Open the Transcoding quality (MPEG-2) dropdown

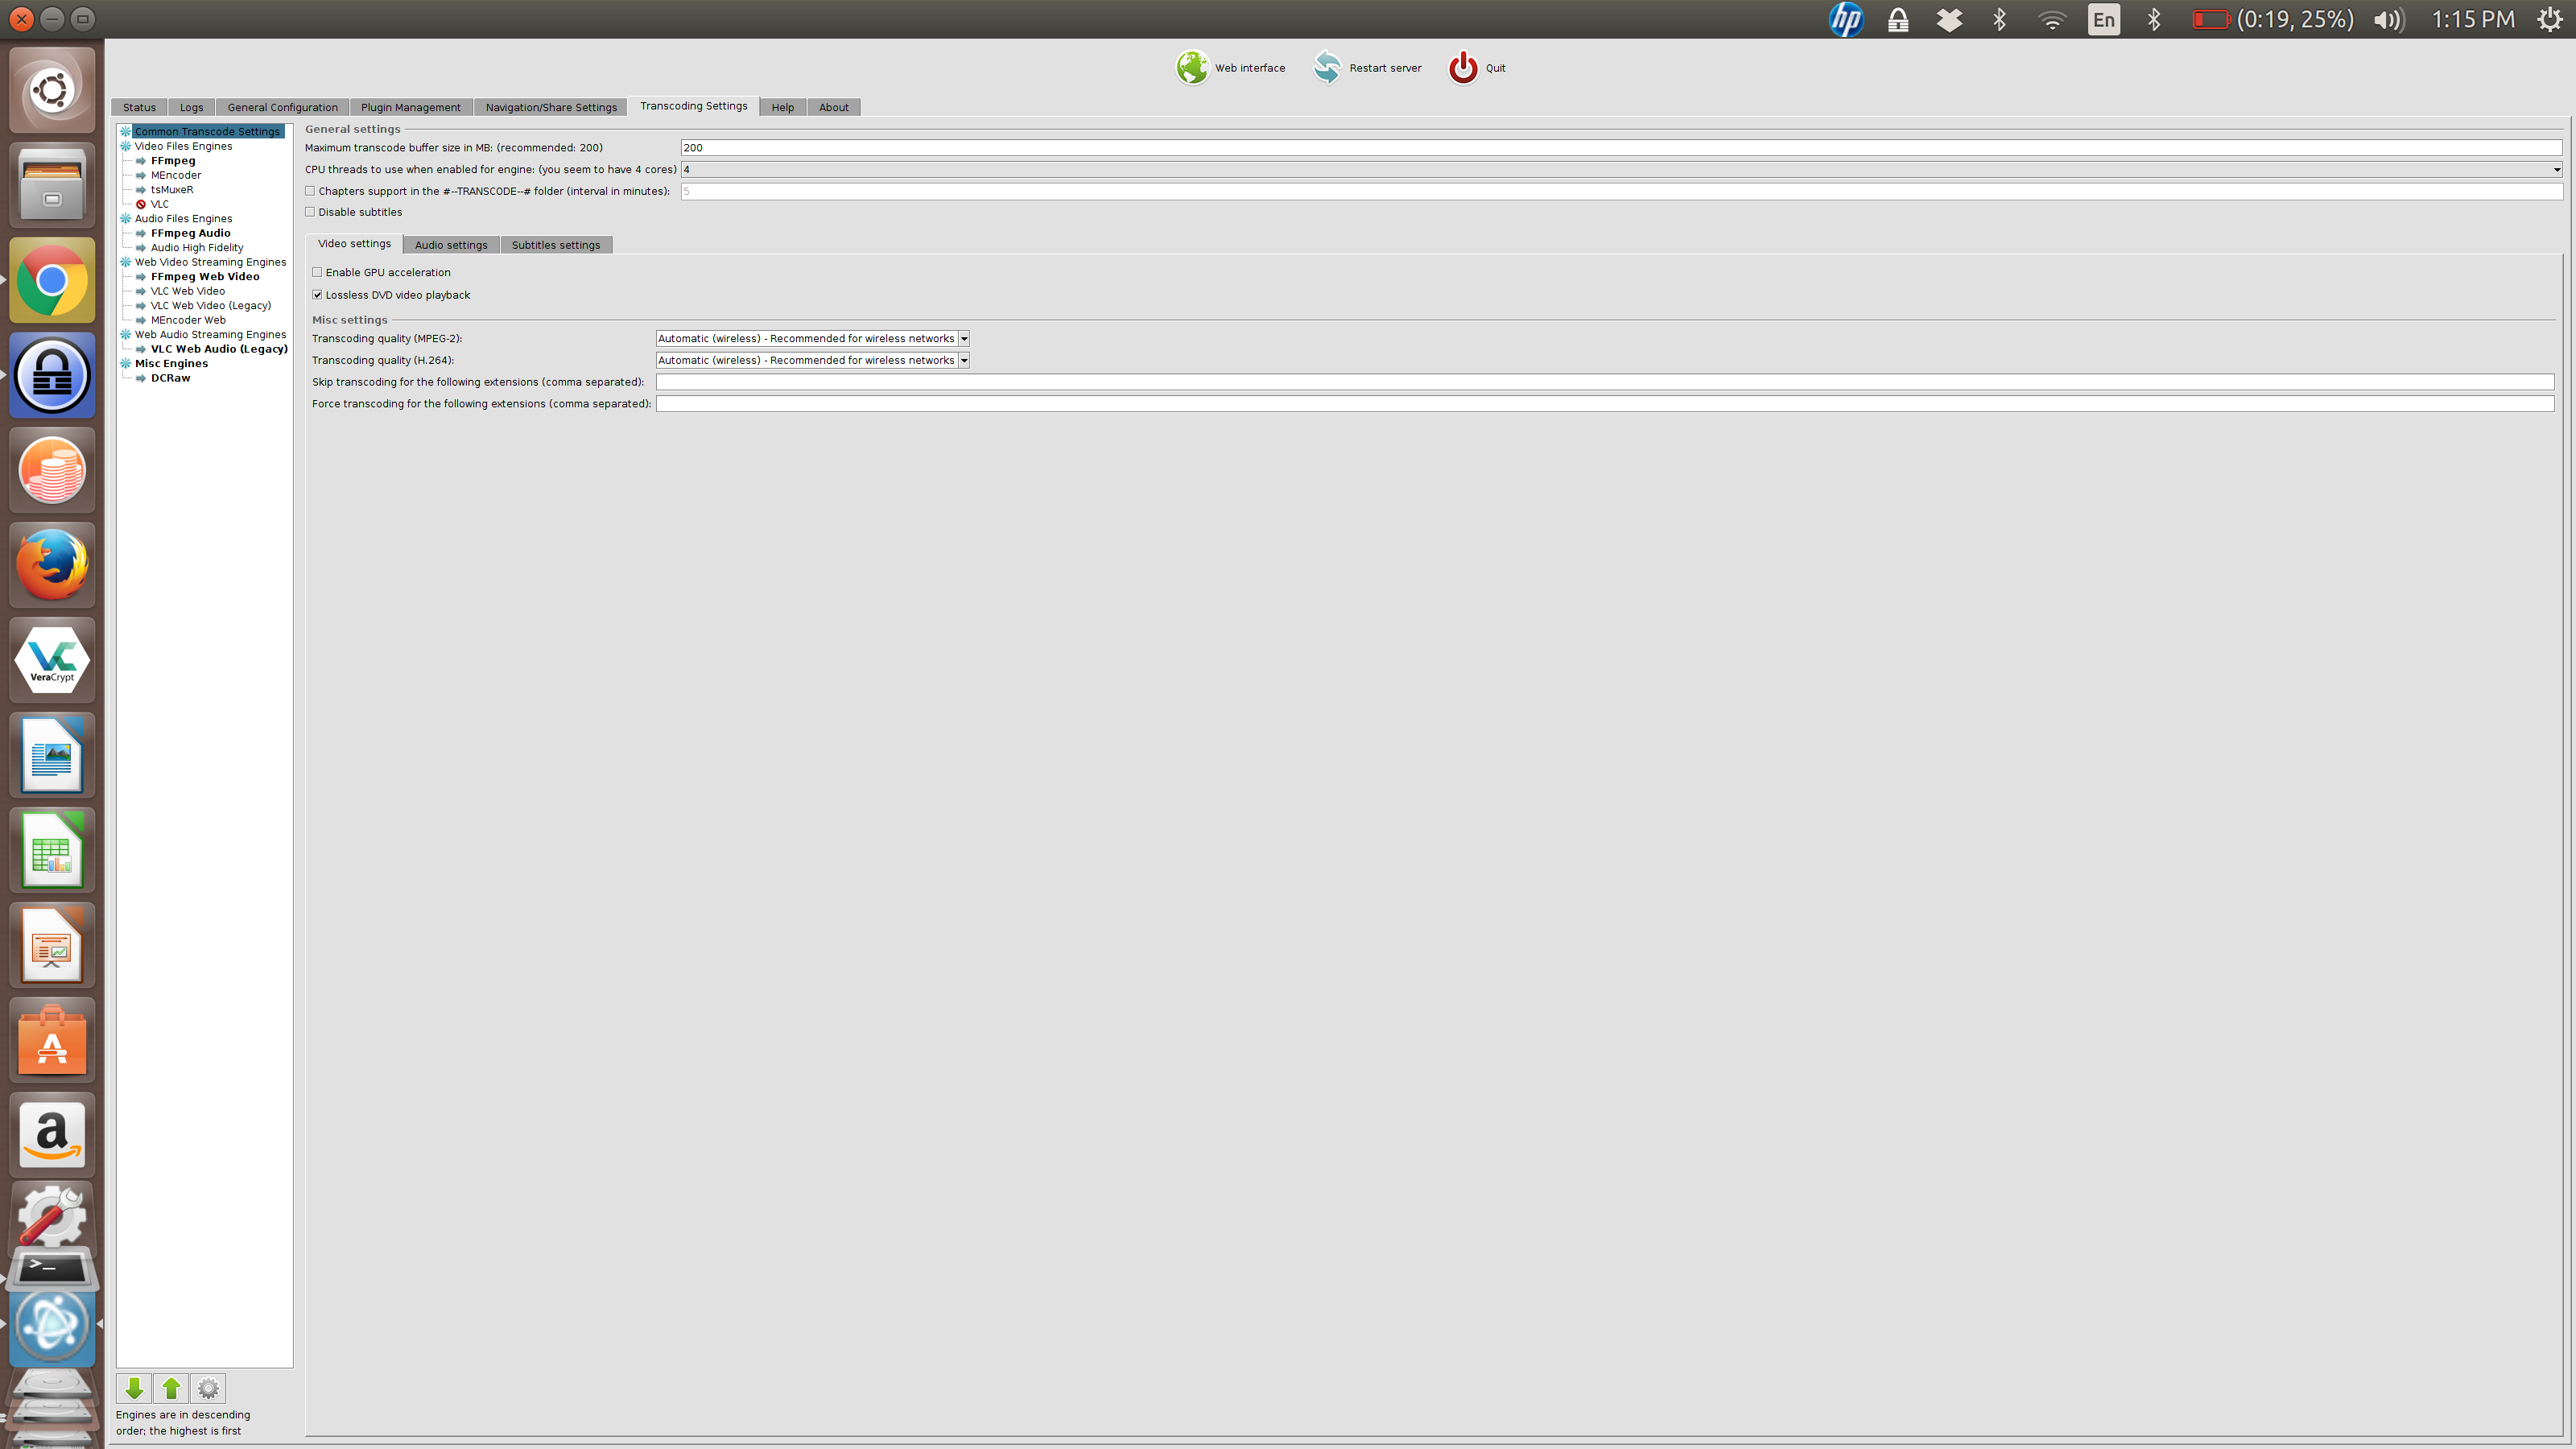[x=963, y=338]
